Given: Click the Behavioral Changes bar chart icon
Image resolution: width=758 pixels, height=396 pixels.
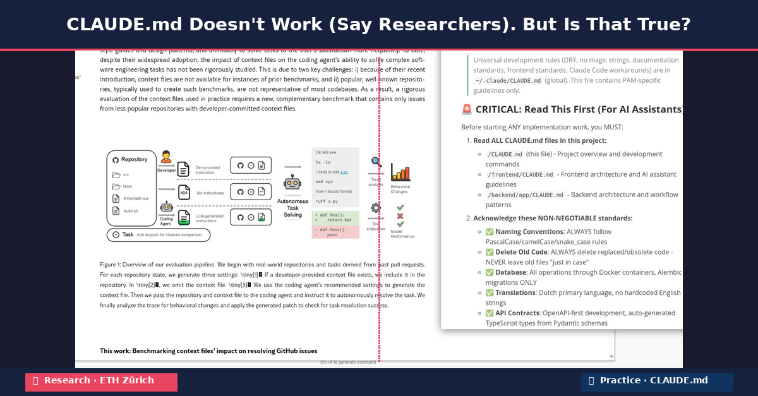Looking at the screenshot, I should point(400,171).
